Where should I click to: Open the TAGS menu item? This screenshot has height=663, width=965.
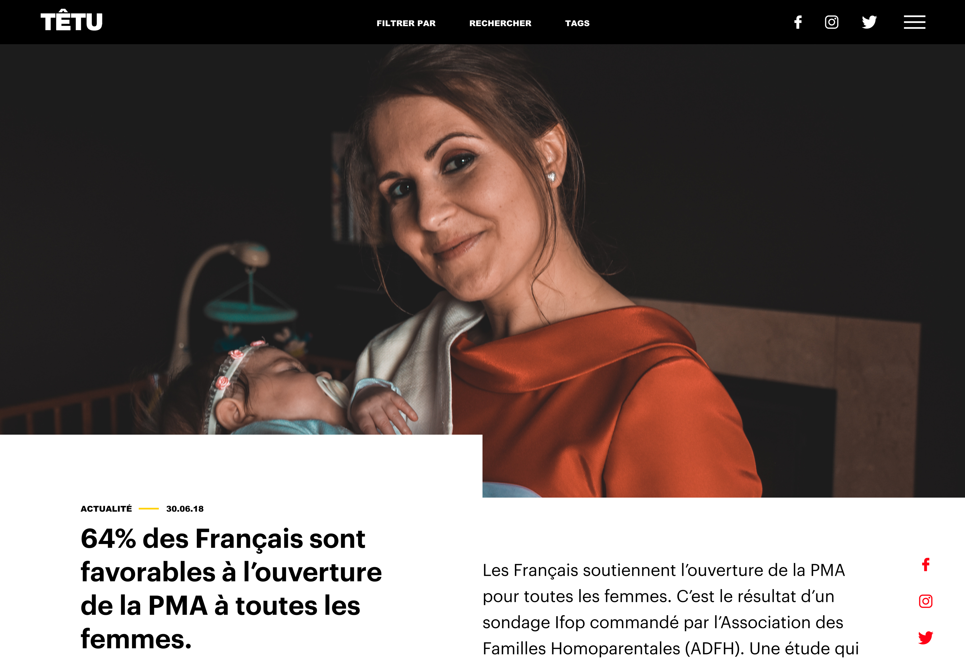(577, 23)
